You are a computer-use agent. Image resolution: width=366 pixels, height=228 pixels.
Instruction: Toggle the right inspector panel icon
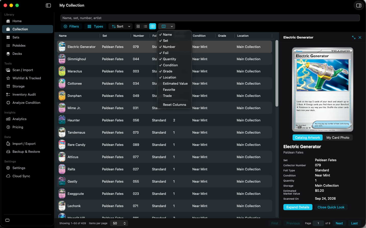[x=359, y=5]
